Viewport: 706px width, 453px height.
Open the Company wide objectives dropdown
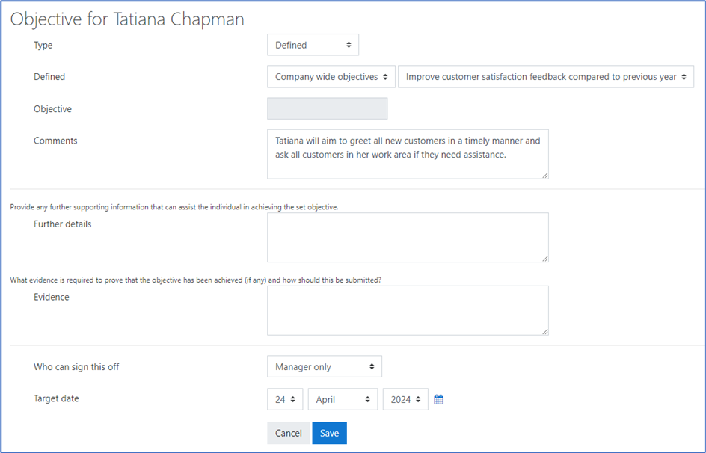pyautogui.click(x=331, y=77)
